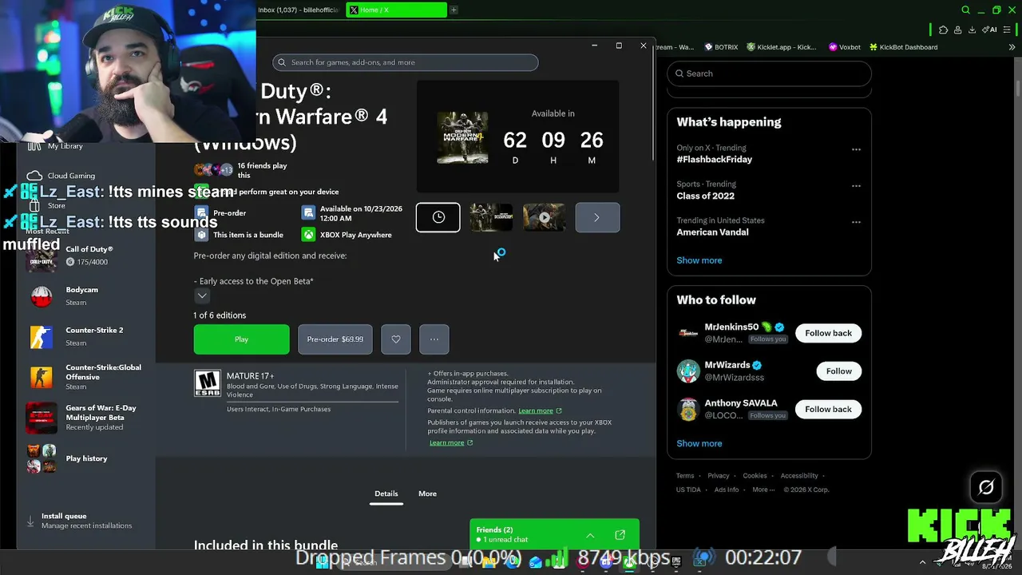Click the browser search magnifier icon
This screenshot has width=1022, height=575.
(965, 10)
